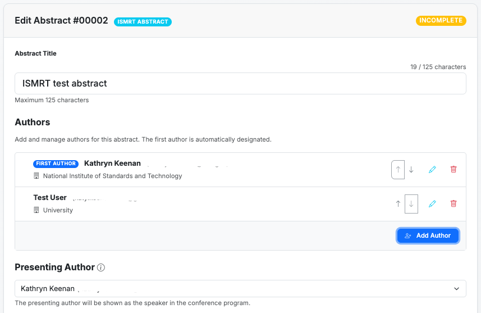
Task: Click the building icon beside University
Action: click(36, 210)
